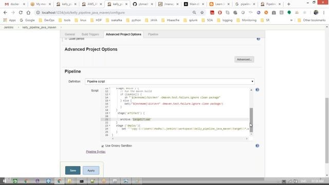Open the Windows Start button
Image resolution: width=329 pixels, height=185 pixels.
pyautogui.click(x=4, y=181)
